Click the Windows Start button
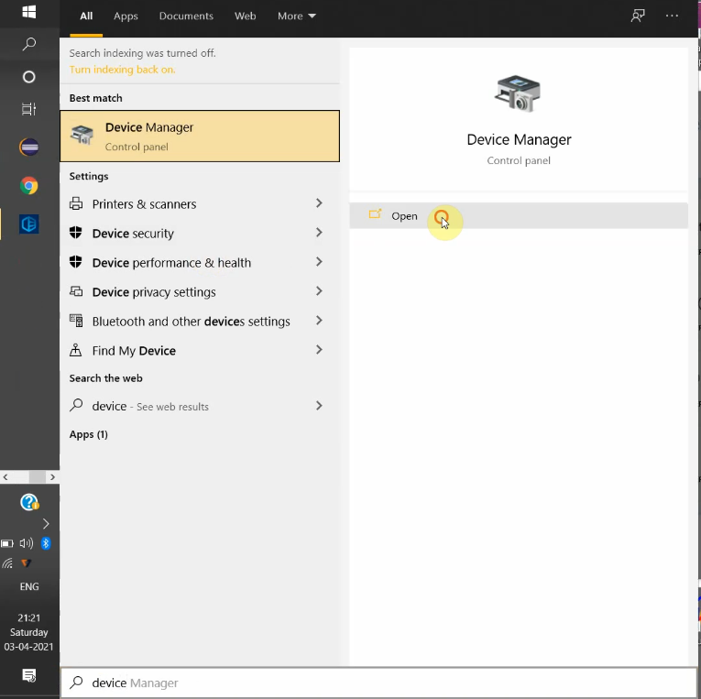Screen dimensions: 701x699 [x=29, y=12]
